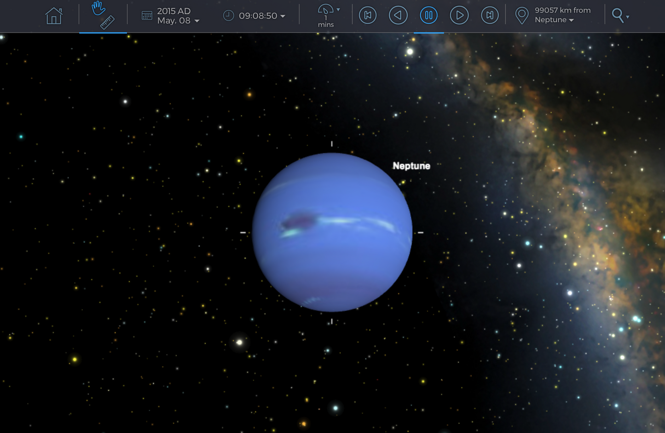Jump to the start of the time sequence
665x433 pixels.
point(368,15)
